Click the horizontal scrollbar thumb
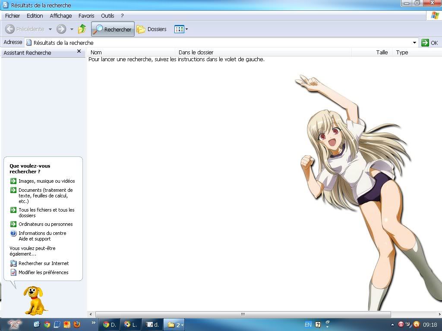Viewport: 442px width, 331px height. [243, 314]
